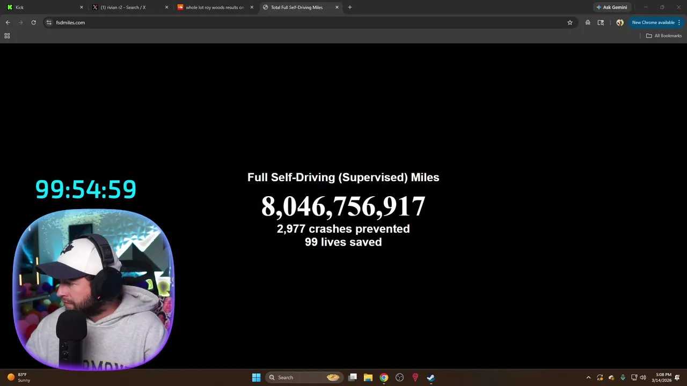Click the streamer webcam overlay
Viewport: 687px width, 386px height.
tap(93, 289)
